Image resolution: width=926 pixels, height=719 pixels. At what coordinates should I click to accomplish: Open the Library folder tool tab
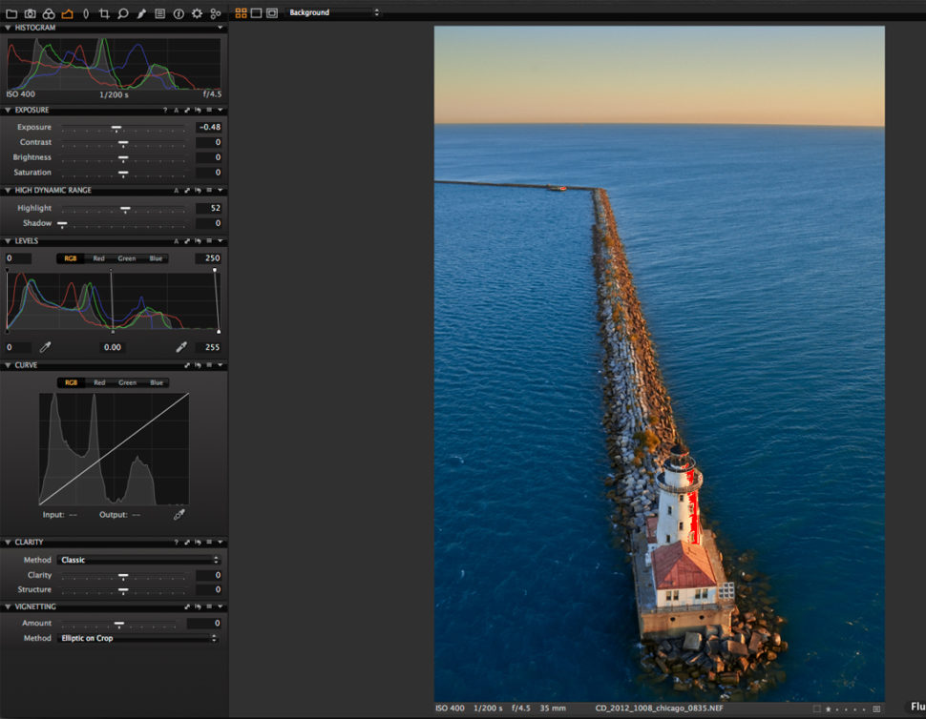[x=11, y=13]
